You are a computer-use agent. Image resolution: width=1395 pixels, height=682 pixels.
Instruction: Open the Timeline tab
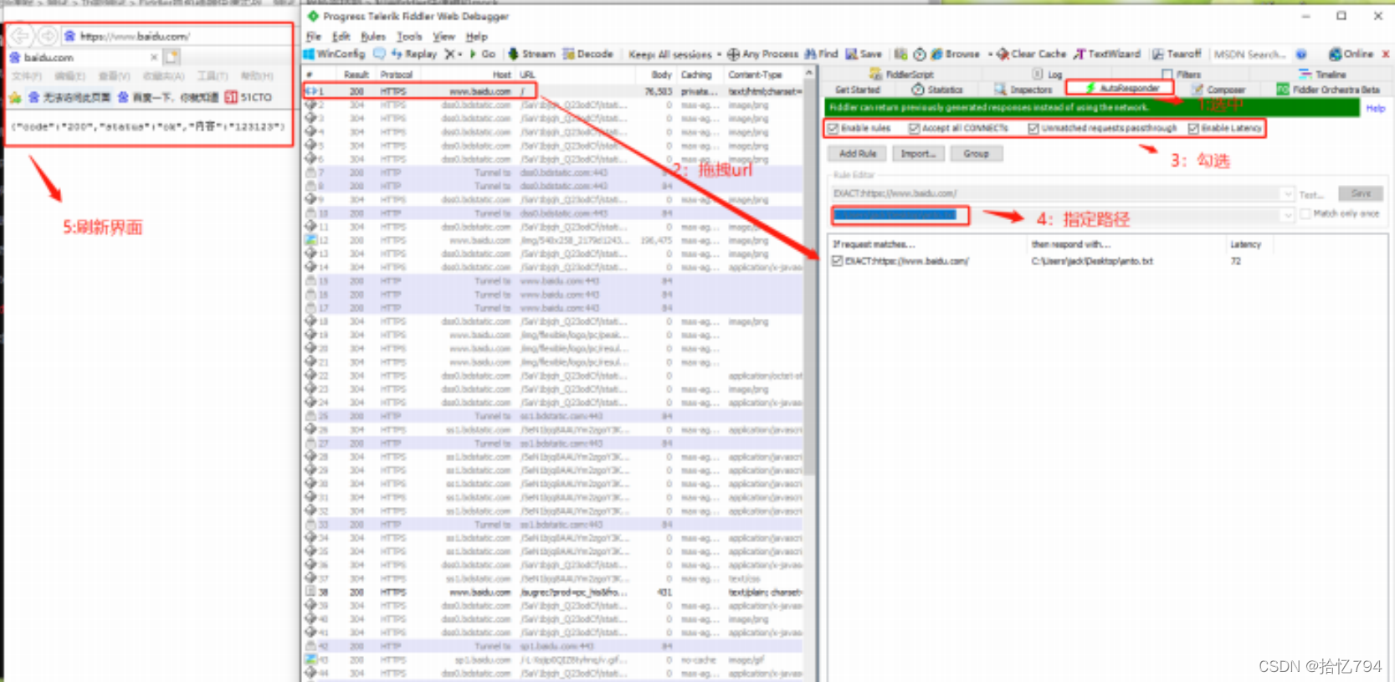click(x=1322, y=74)
